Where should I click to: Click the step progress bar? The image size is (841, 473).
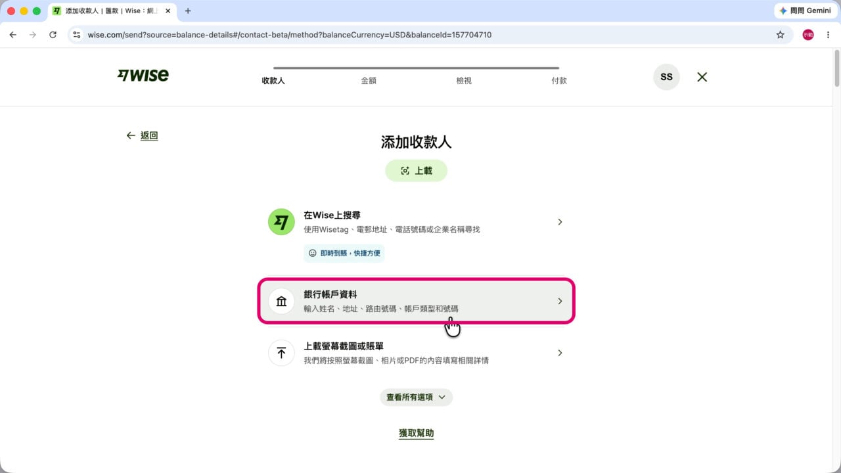(x=416, y=68)
